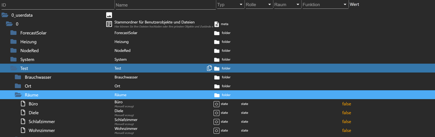Click the Ort folder type icon
The width and height of the screenshot is (435, 137).
pos(217,86)
